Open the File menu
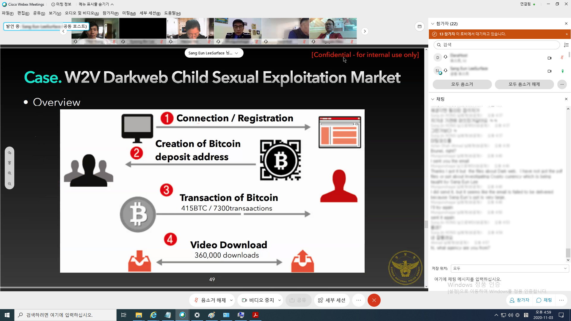The width and height of the screenshot is (571, 321). (8, 13)
